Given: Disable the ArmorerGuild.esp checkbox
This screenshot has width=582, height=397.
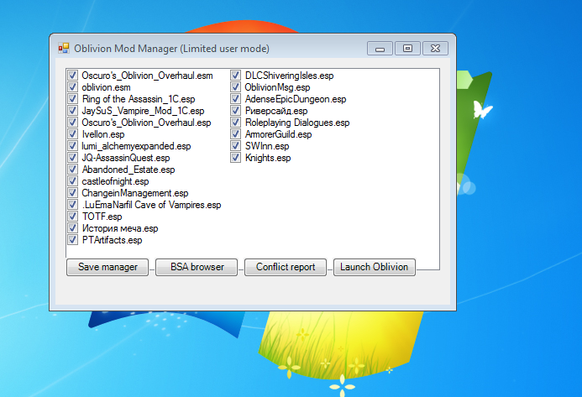Looking at the screenshot, I should pyautogui.click(x=235, y=134).
